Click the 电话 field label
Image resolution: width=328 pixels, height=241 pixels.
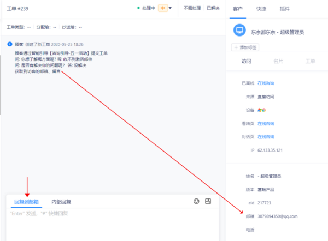click(x=250, y=230)
